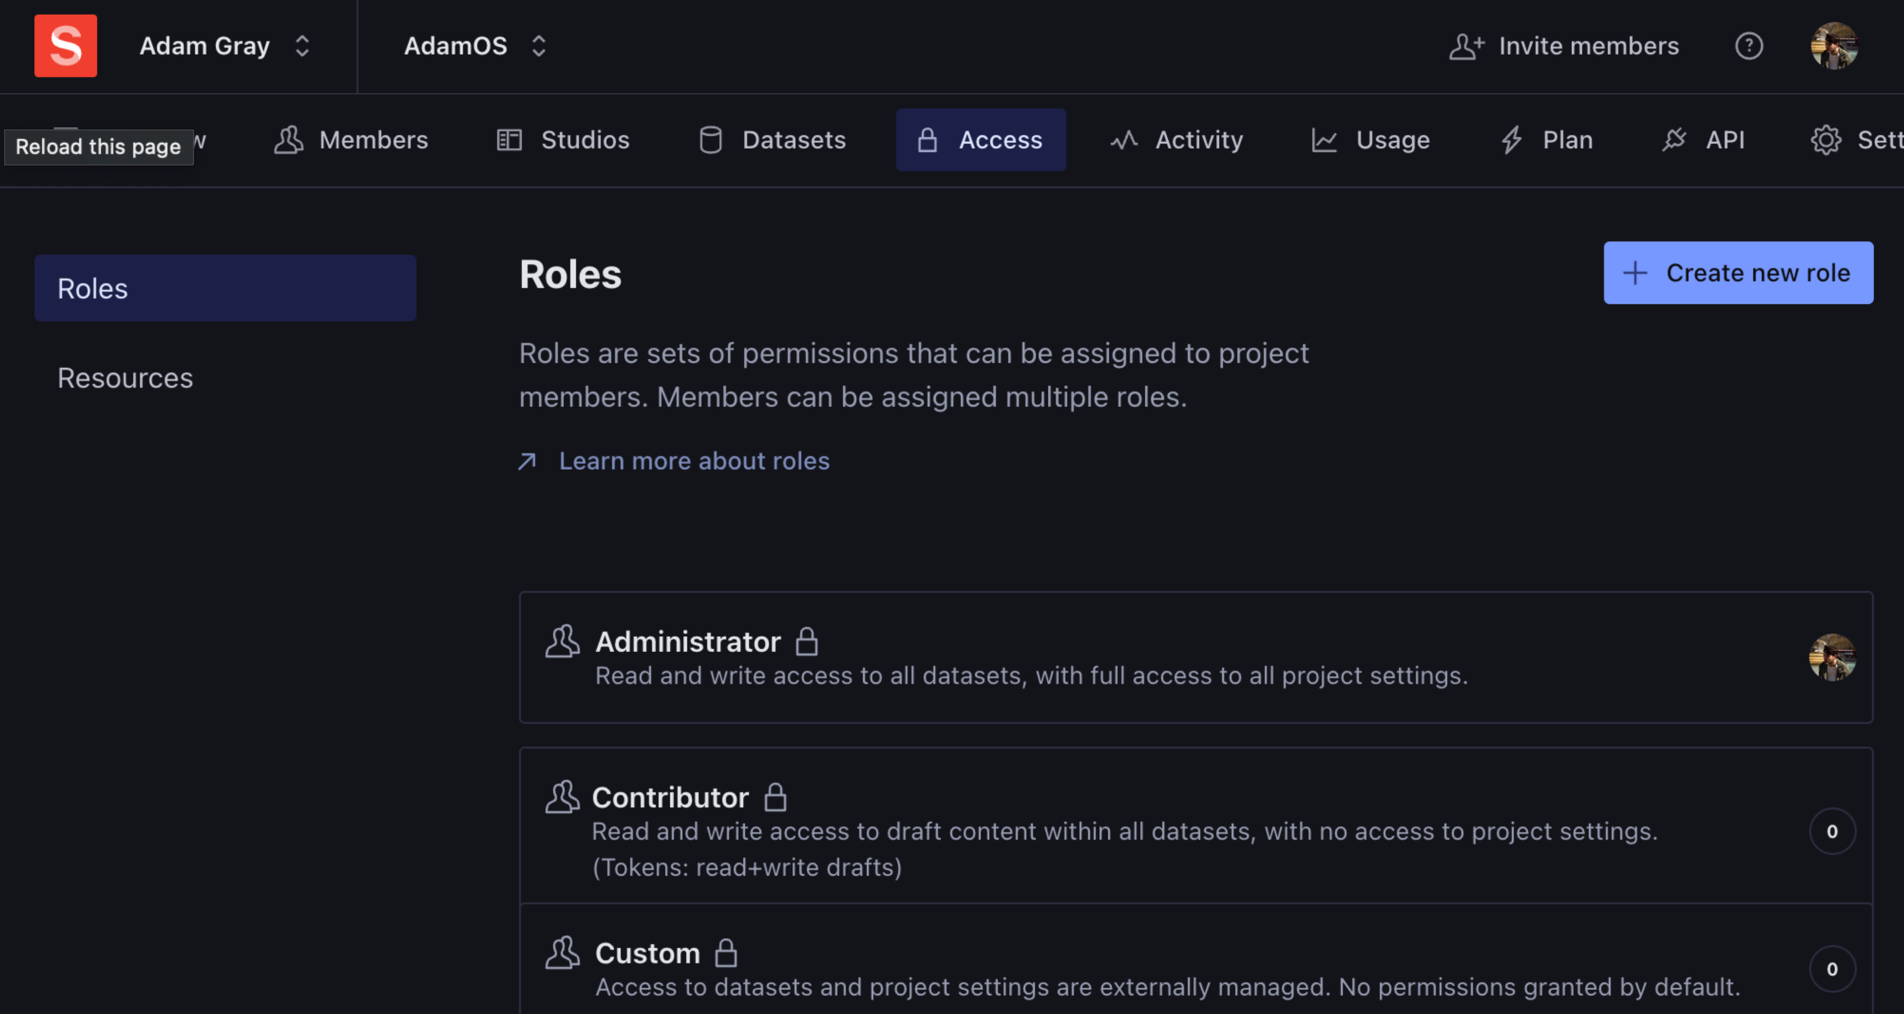Click Contributor's member count badge

point(1832,831)
